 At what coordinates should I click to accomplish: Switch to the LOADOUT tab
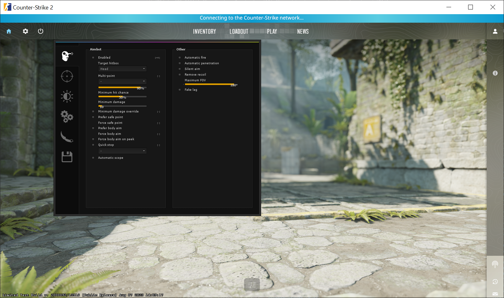[239, 32]
